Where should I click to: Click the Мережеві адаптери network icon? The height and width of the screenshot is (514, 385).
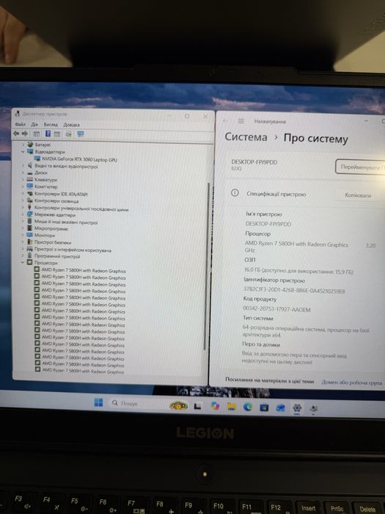tap(30, 214)
